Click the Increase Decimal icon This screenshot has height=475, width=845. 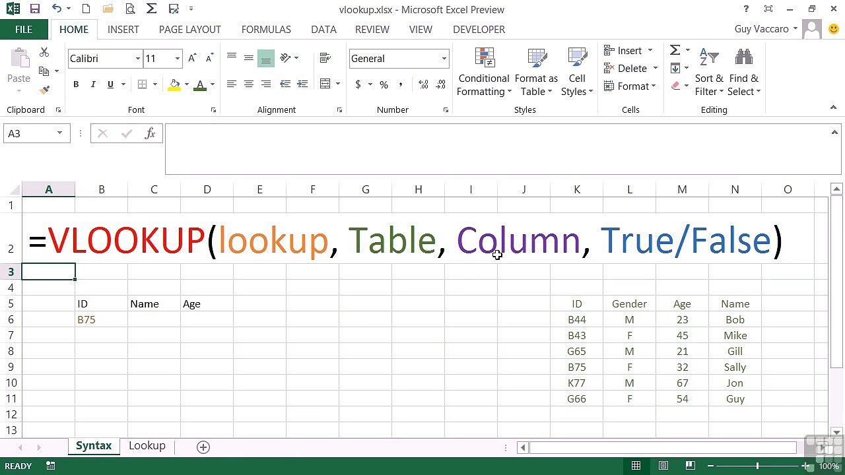423,84
